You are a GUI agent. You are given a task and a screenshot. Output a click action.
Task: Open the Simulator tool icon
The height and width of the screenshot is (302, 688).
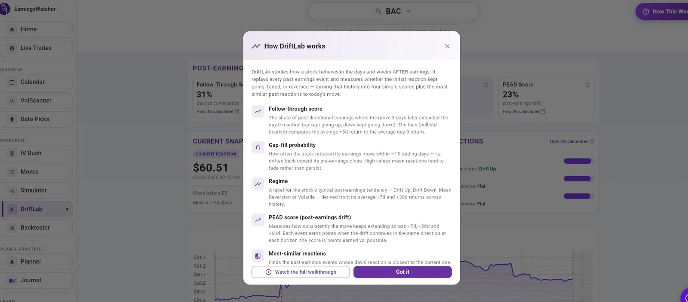12,191
